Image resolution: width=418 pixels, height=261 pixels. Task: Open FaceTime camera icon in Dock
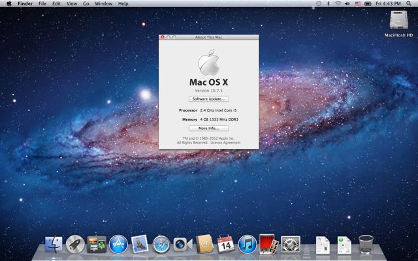183,244
